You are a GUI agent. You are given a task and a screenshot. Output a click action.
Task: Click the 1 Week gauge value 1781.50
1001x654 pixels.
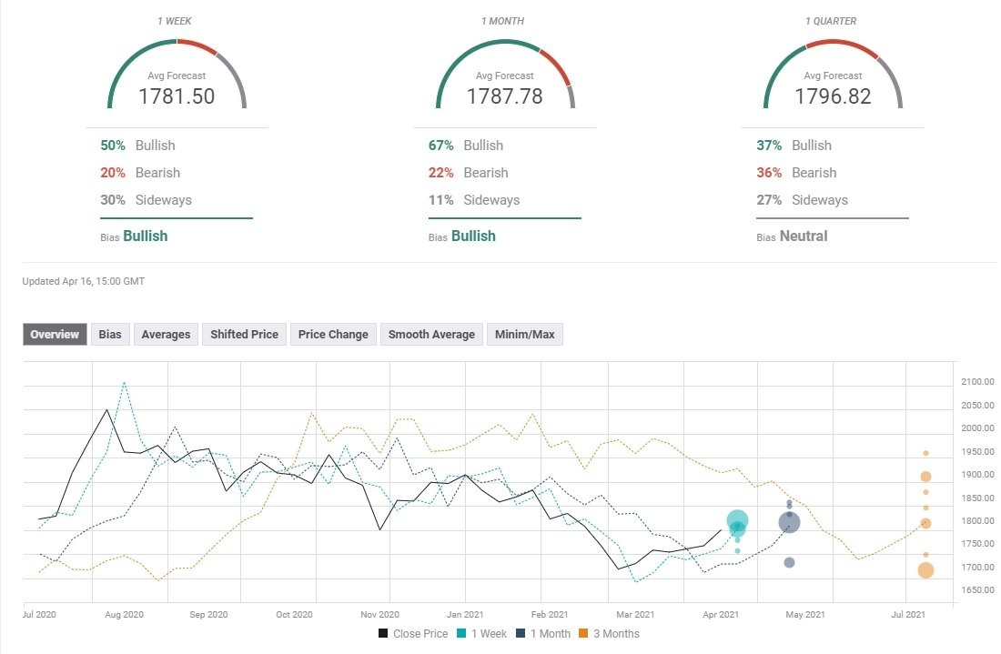[x=177, y=96]
